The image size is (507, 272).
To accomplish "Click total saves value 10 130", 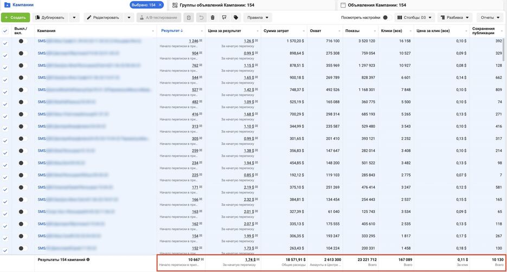I will pos(498,260).
